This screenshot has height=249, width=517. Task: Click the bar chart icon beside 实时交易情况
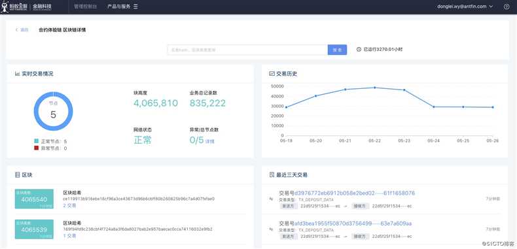click(17, 74)
